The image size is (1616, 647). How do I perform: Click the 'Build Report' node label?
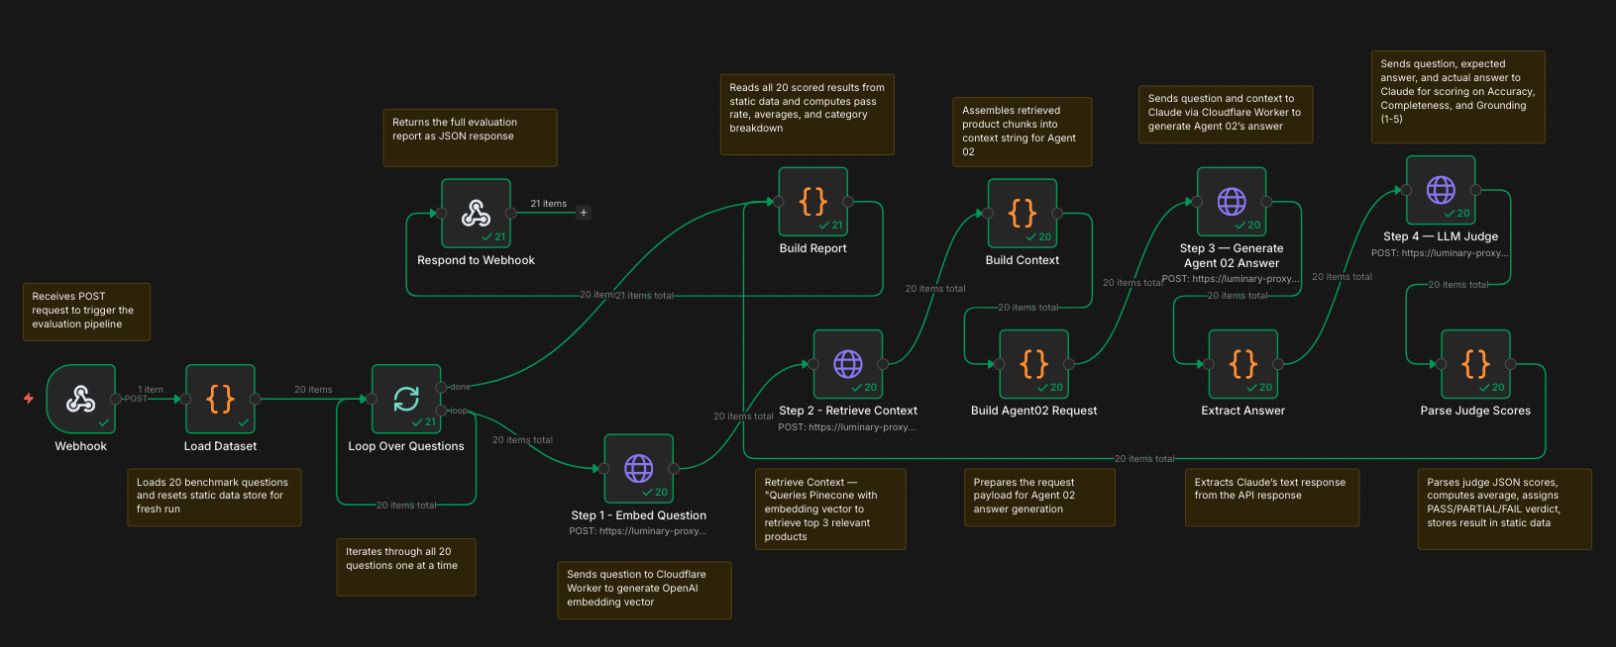click(813, 248)
